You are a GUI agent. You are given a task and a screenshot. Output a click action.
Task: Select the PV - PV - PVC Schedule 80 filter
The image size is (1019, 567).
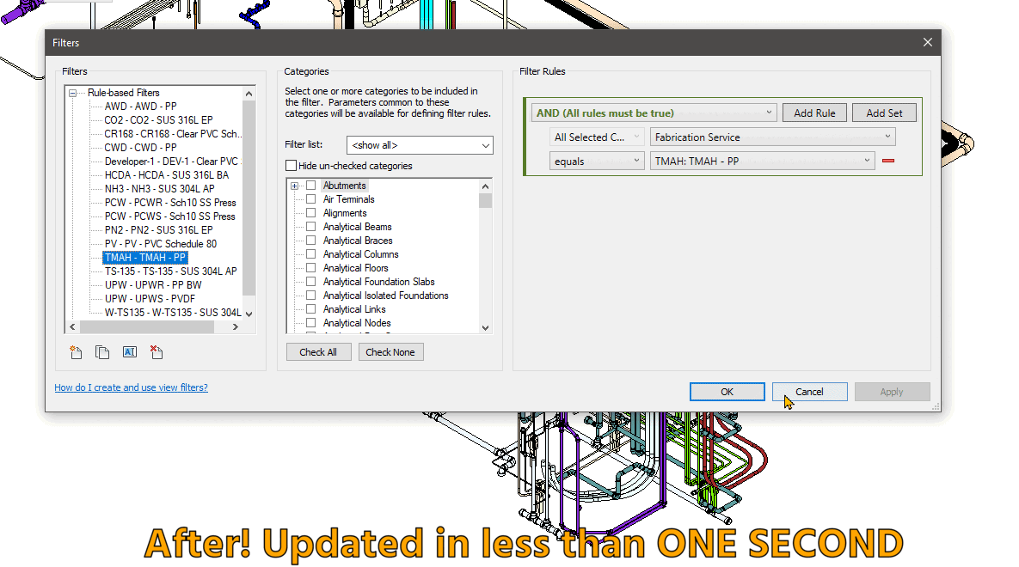click(161, 244)
